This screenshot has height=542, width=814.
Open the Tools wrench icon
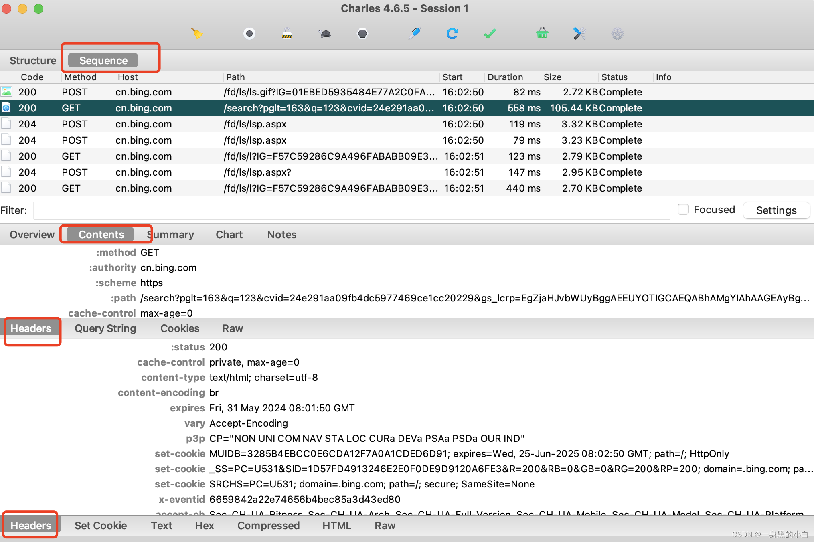pyautogui.click(x=579, y=34)
